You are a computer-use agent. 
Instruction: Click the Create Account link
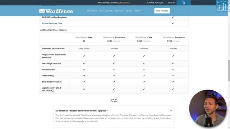pos(155,3)
